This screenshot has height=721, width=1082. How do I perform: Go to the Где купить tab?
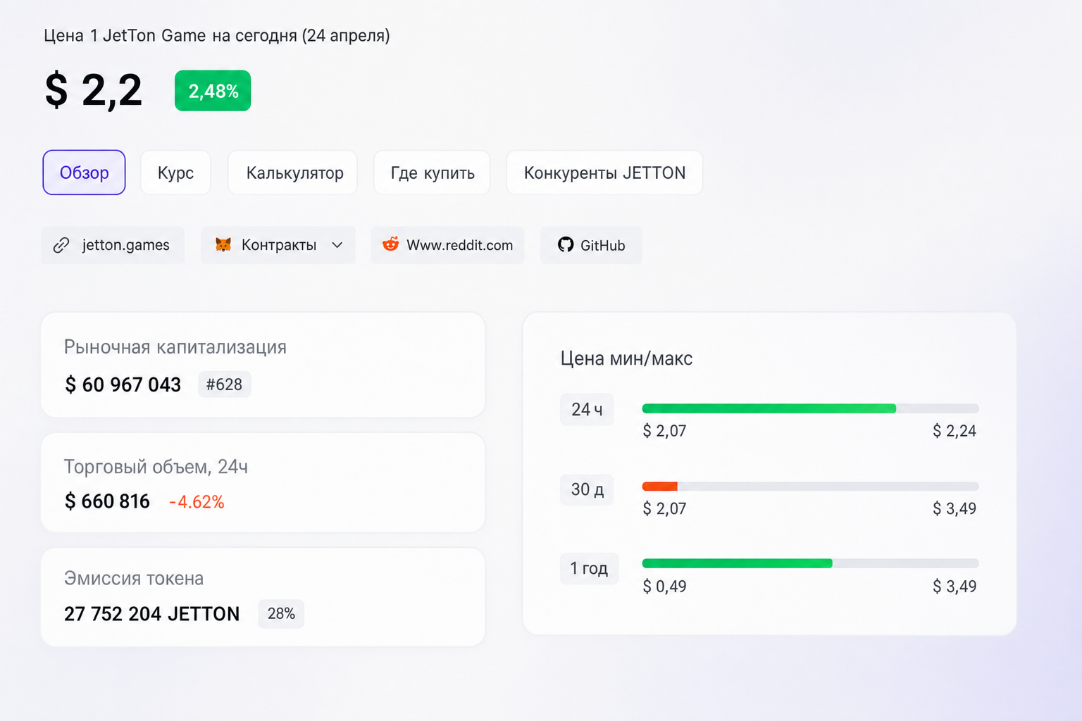pyautogui.click(x=433, y=173)
